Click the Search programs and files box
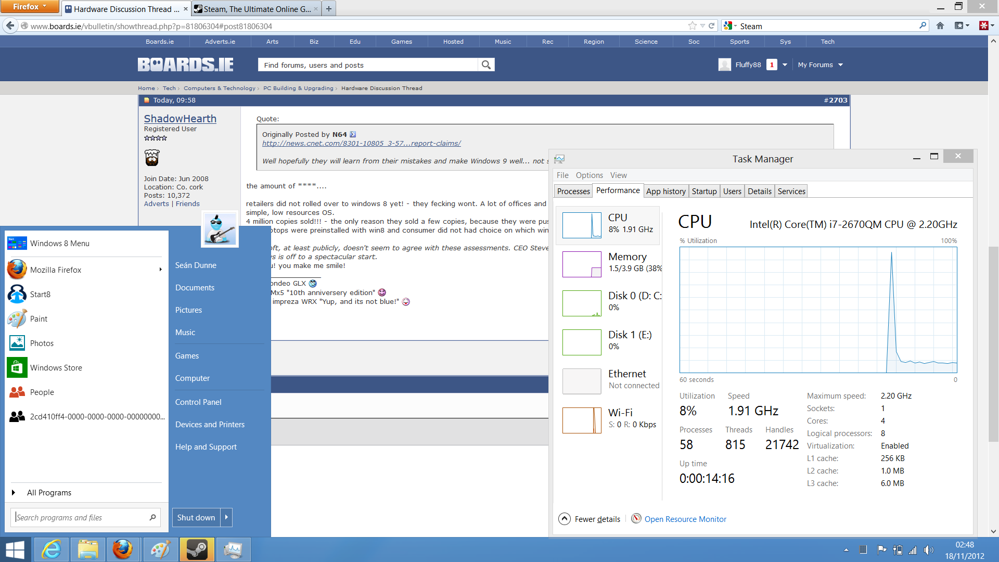 [x=85, y=517]
